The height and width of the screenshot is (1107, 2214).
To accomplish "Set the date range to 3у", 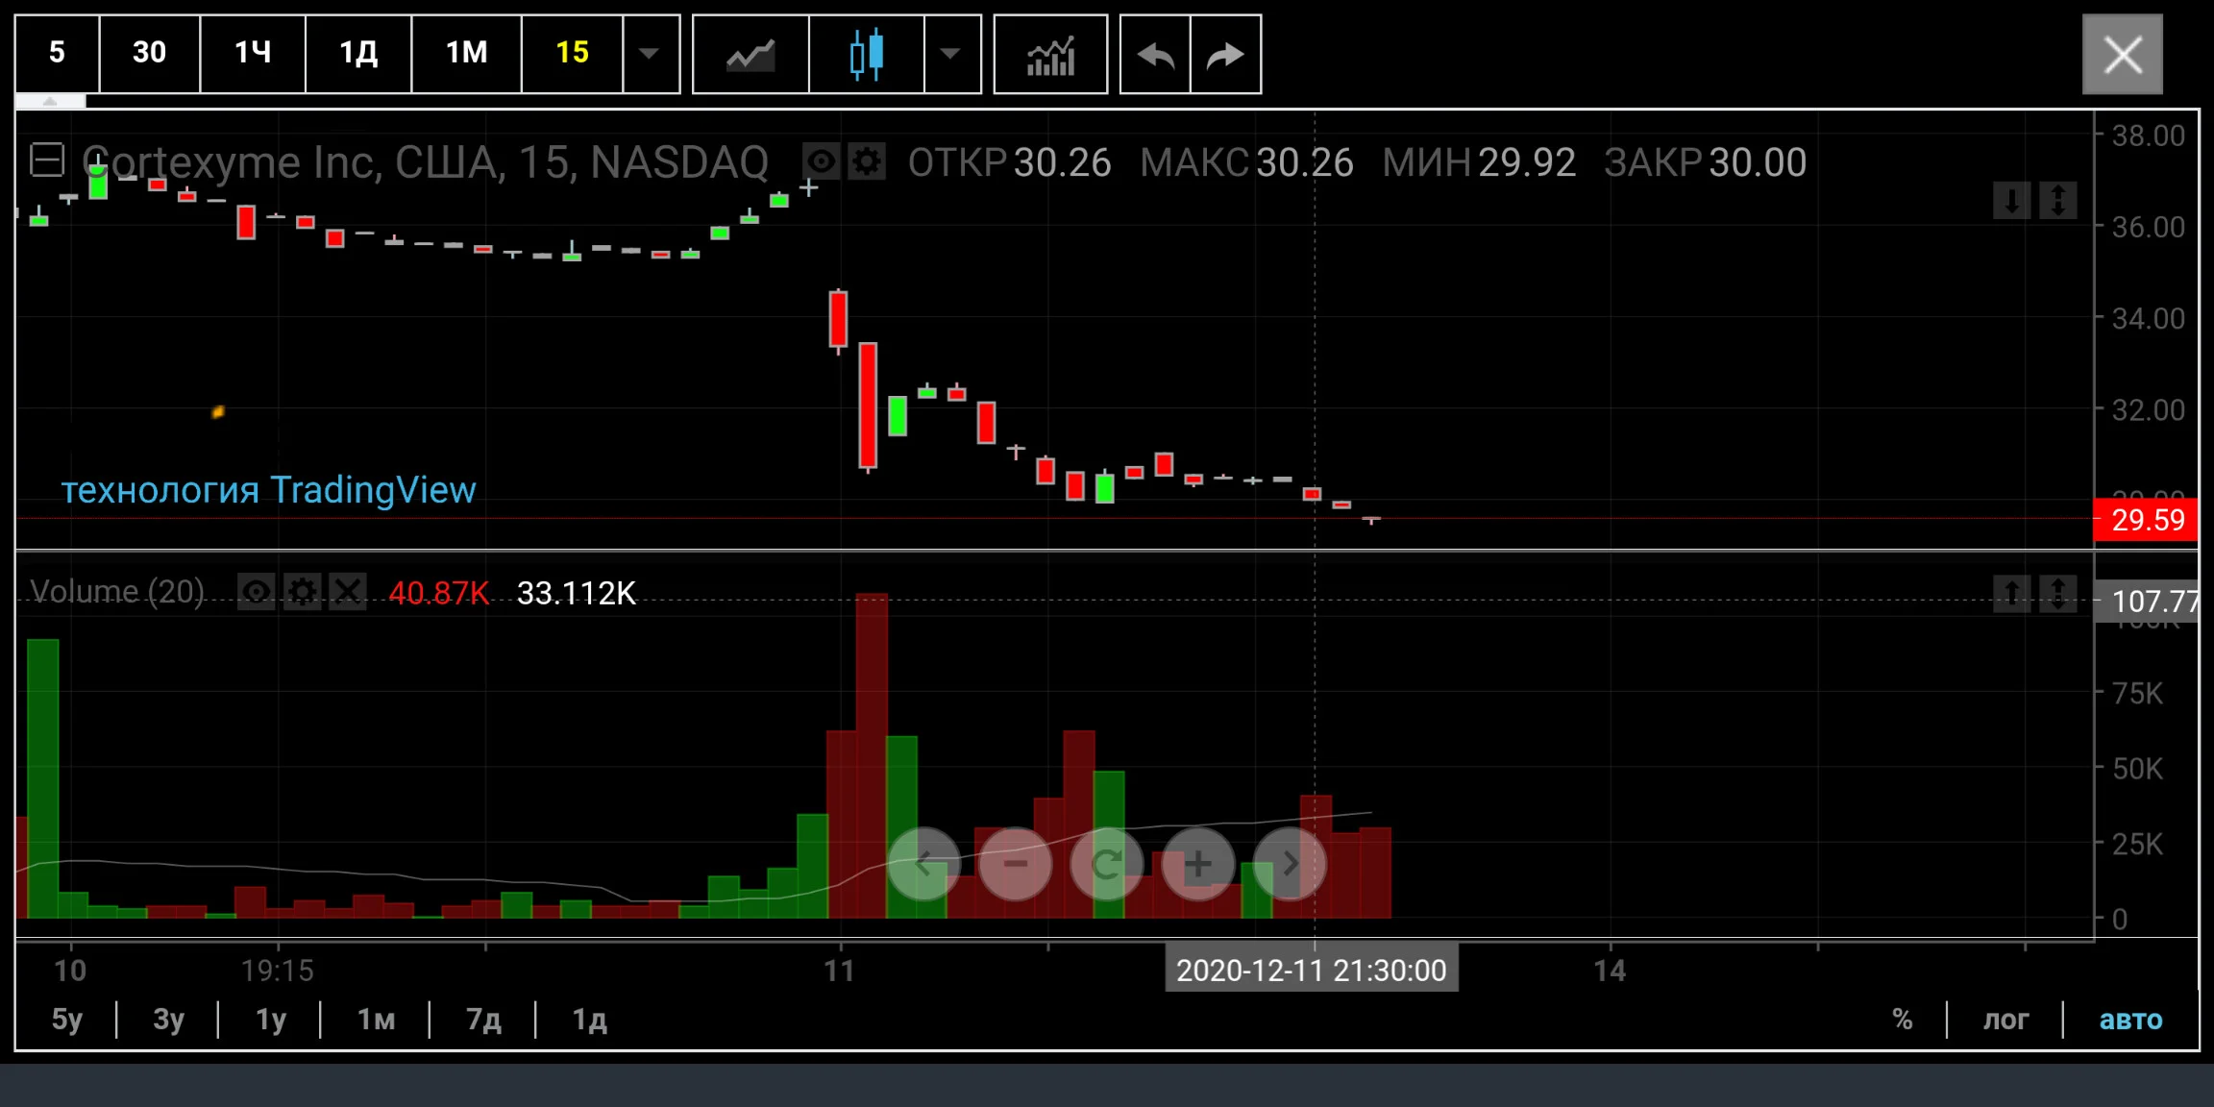I will pos(168,1020).
